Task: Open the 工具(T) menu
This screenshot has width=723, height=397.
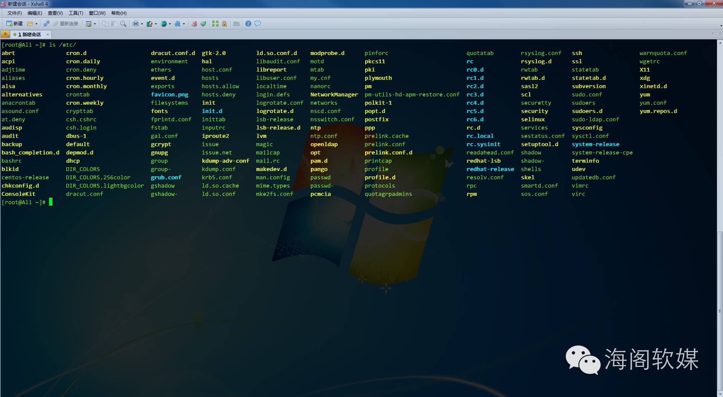Action: (x=75, y=13)
